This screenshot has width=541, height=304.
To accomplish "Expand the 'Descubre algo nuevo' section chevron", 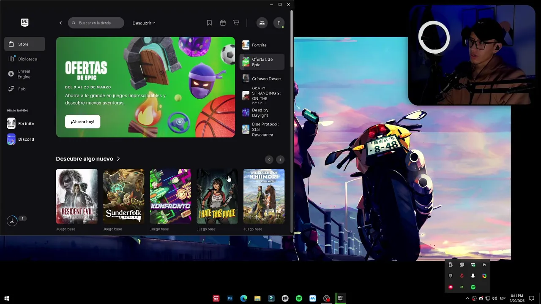I will point(118,159).
